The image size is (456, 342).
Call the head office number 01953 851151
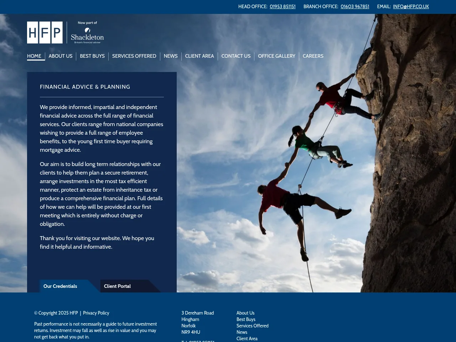point(283,6)
